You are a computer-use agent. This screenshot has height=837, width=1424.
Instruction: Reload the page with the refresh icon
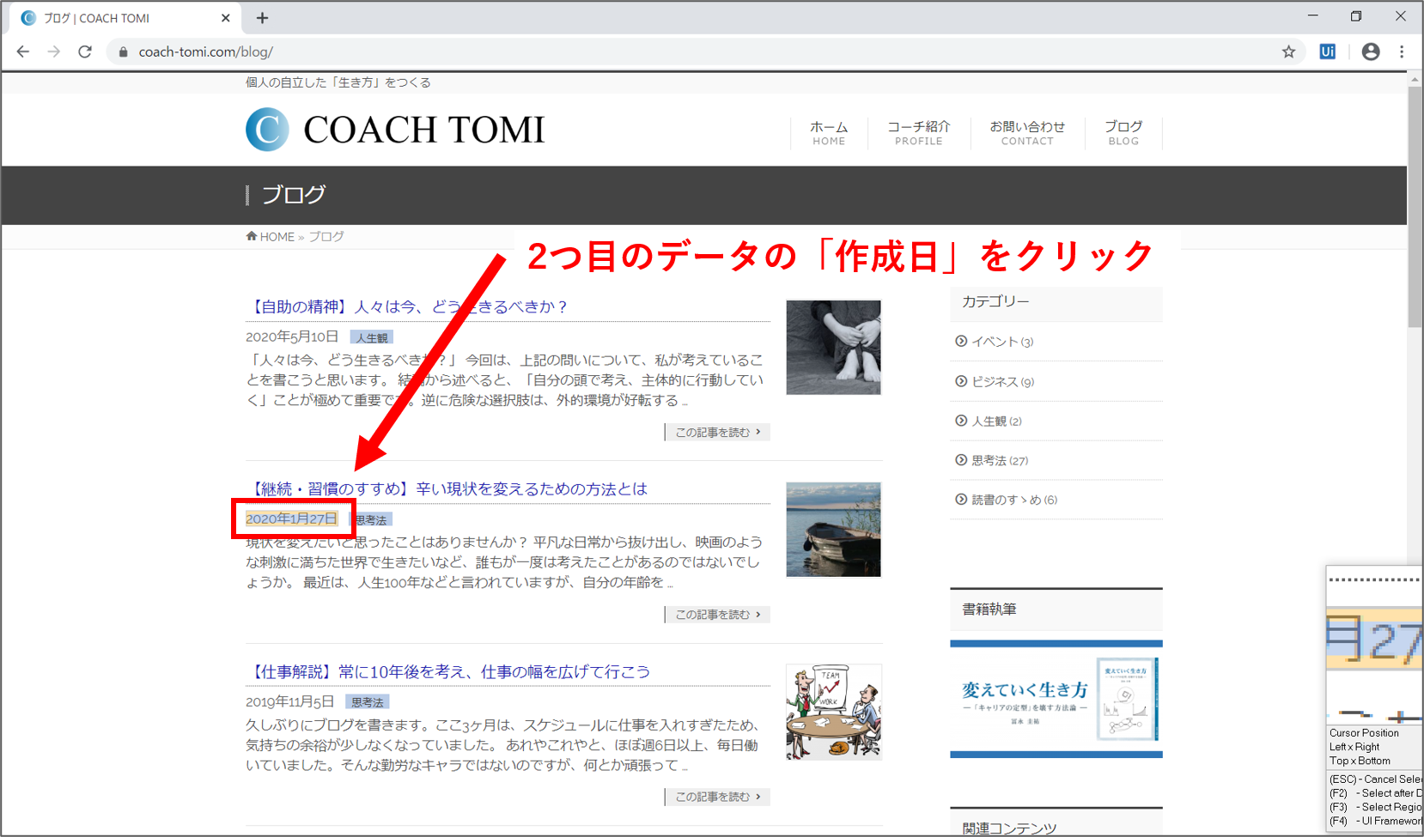[85, 52]
